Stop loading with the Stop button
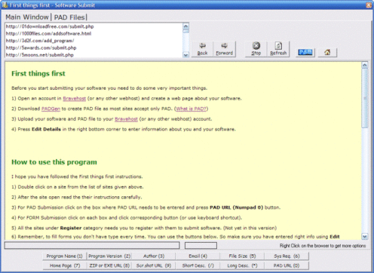 coord(256,49)
